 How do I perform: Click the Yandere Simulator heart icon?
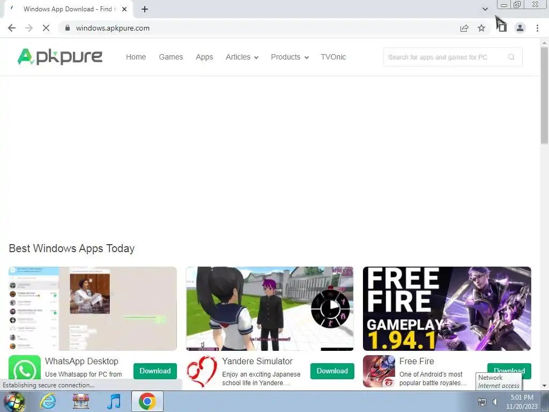tap(202, 371)
